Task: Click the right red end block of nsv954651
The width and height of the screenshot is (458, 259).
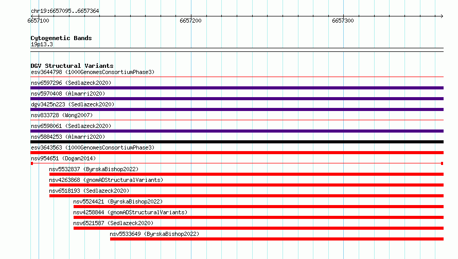Action: click(442, 163)
